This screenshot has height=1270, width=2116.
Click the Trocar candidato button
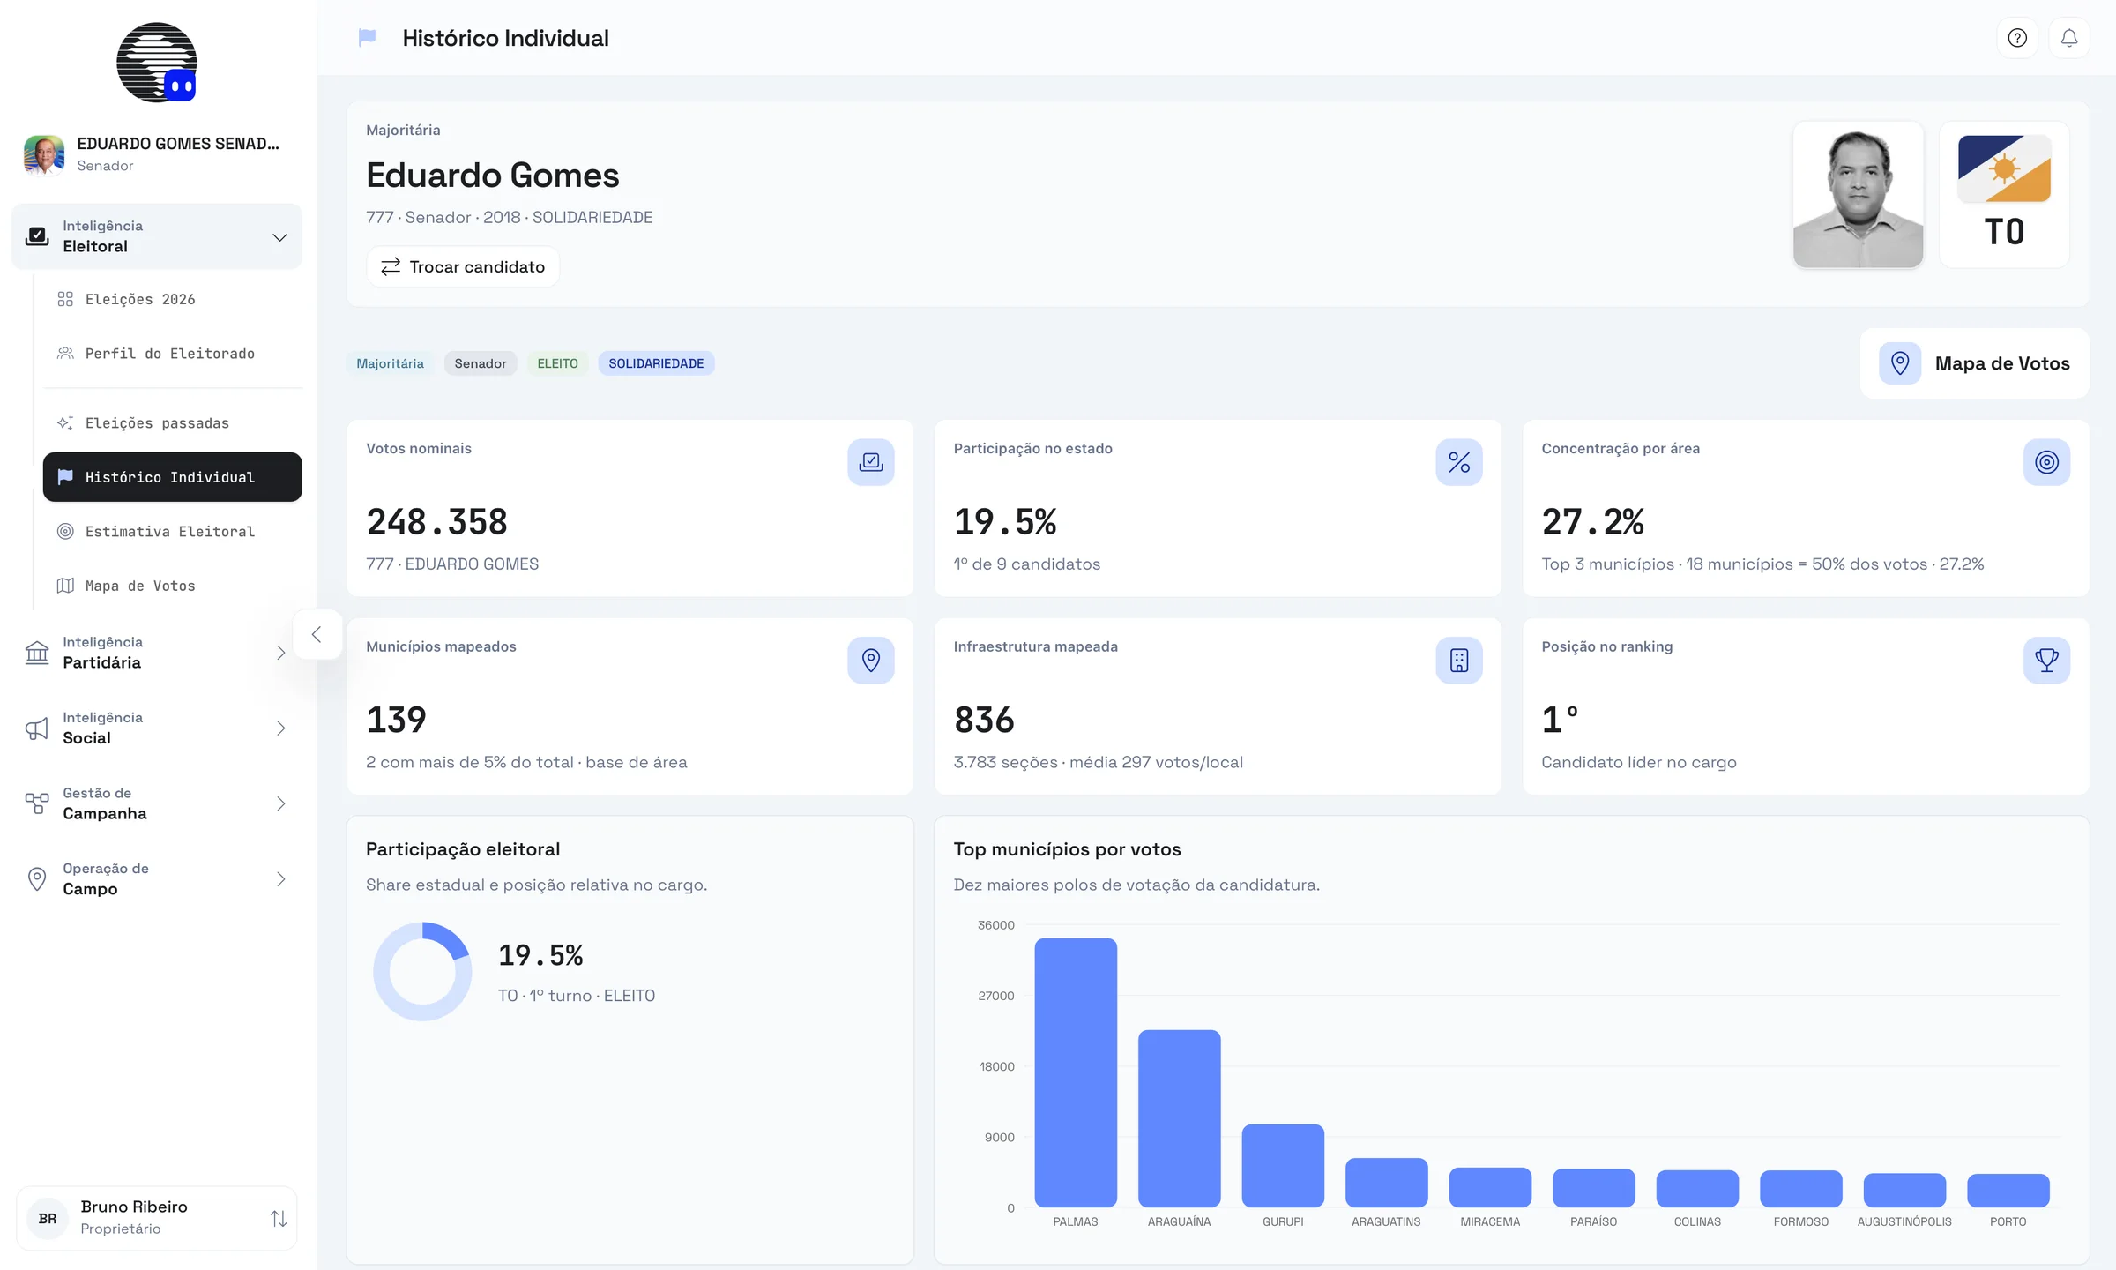tap(463, 266)
